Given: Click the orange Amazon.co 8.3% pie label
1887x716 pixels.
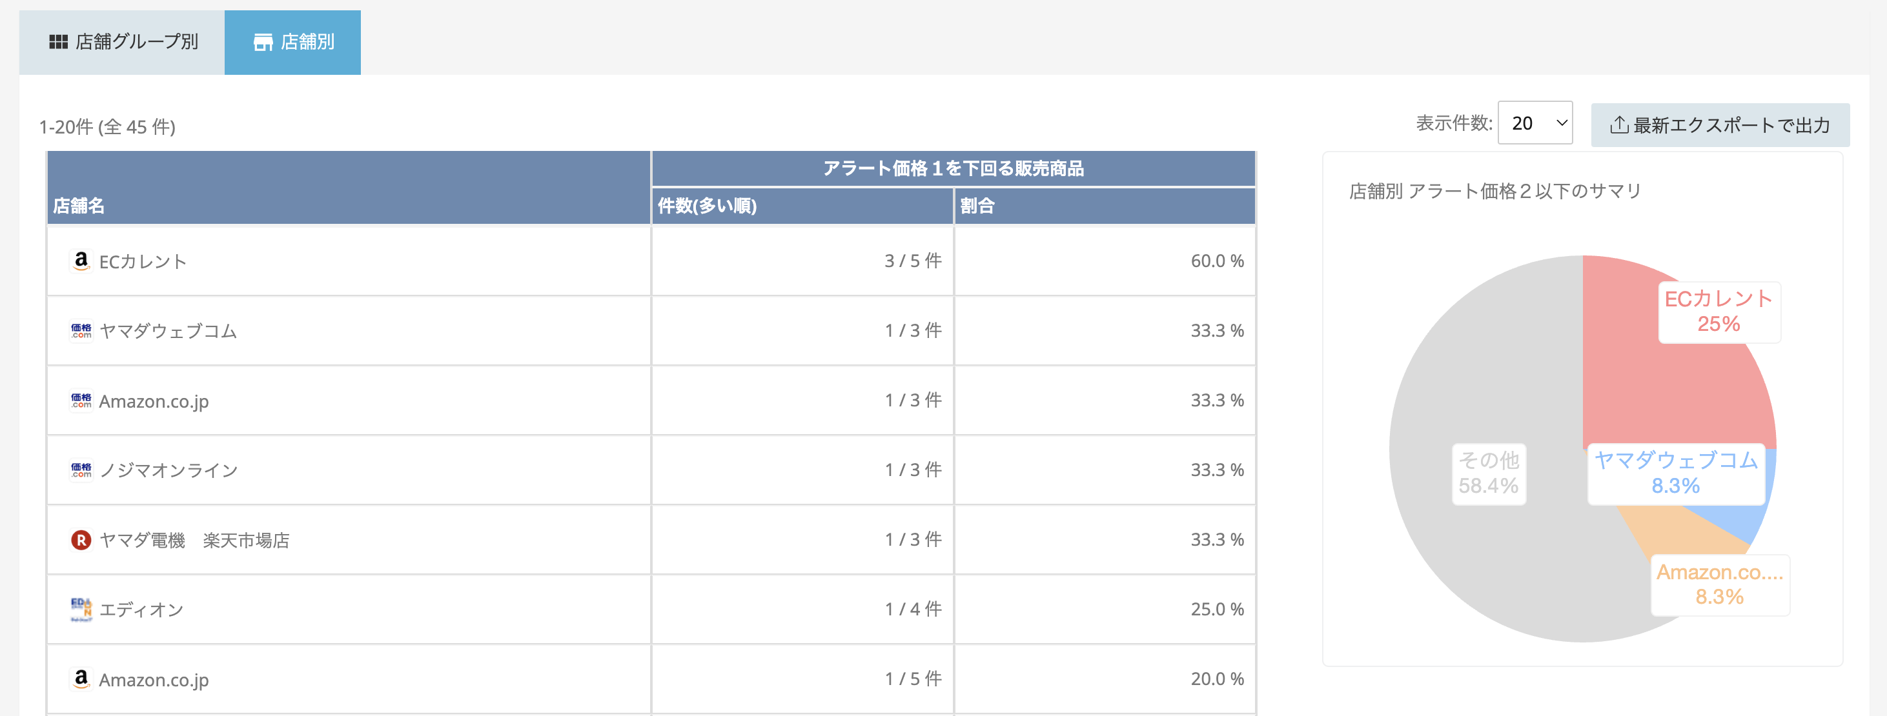Looking at the screenshot, I should (x=1719, y=584).
